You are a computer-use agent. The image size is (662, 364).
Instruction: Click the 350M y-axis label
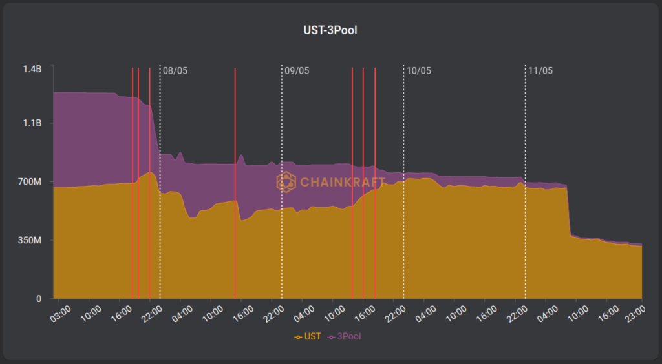(x=30, y=240)
